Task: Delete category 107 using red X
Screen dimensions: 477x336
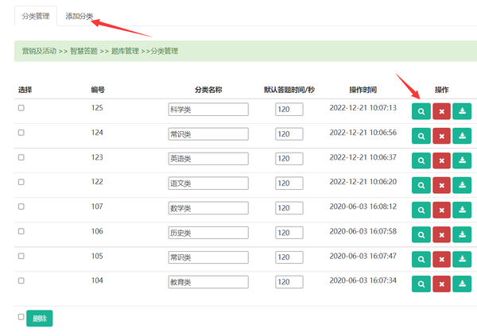Action: (x=441, y=210)
